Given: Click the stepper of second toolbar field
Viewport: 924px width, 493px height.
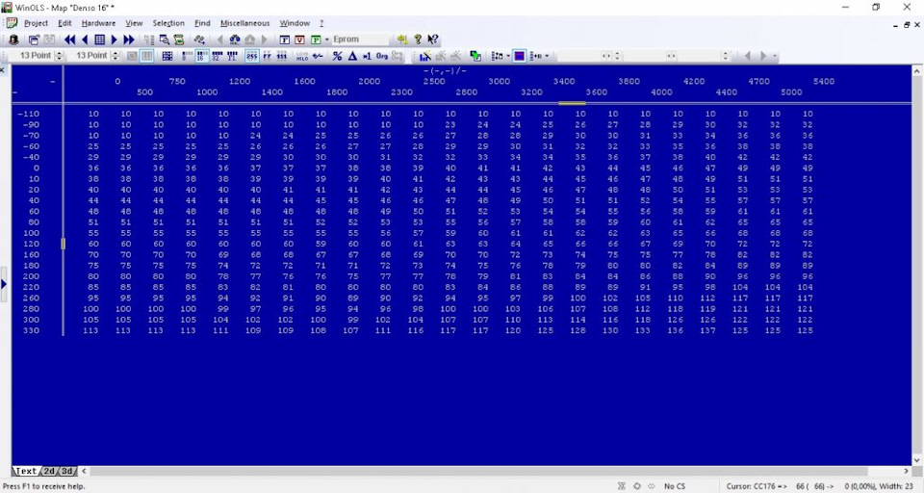Looking at the screenshot, I should 726,56.
